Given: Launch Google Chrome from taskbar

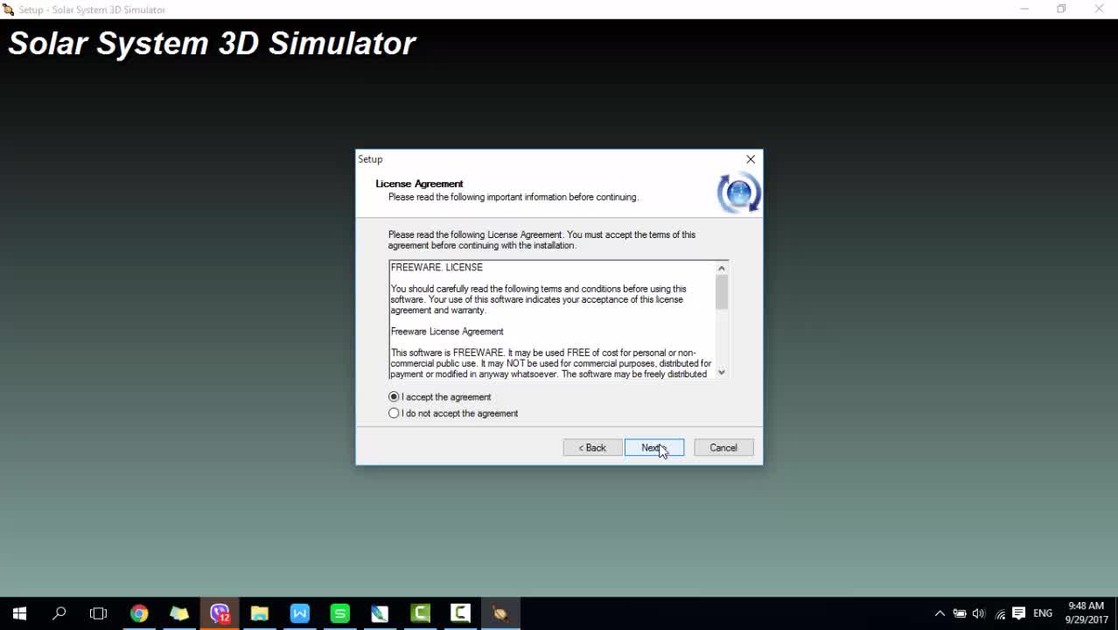Looking at the screenshot, I should click(139, 613).
